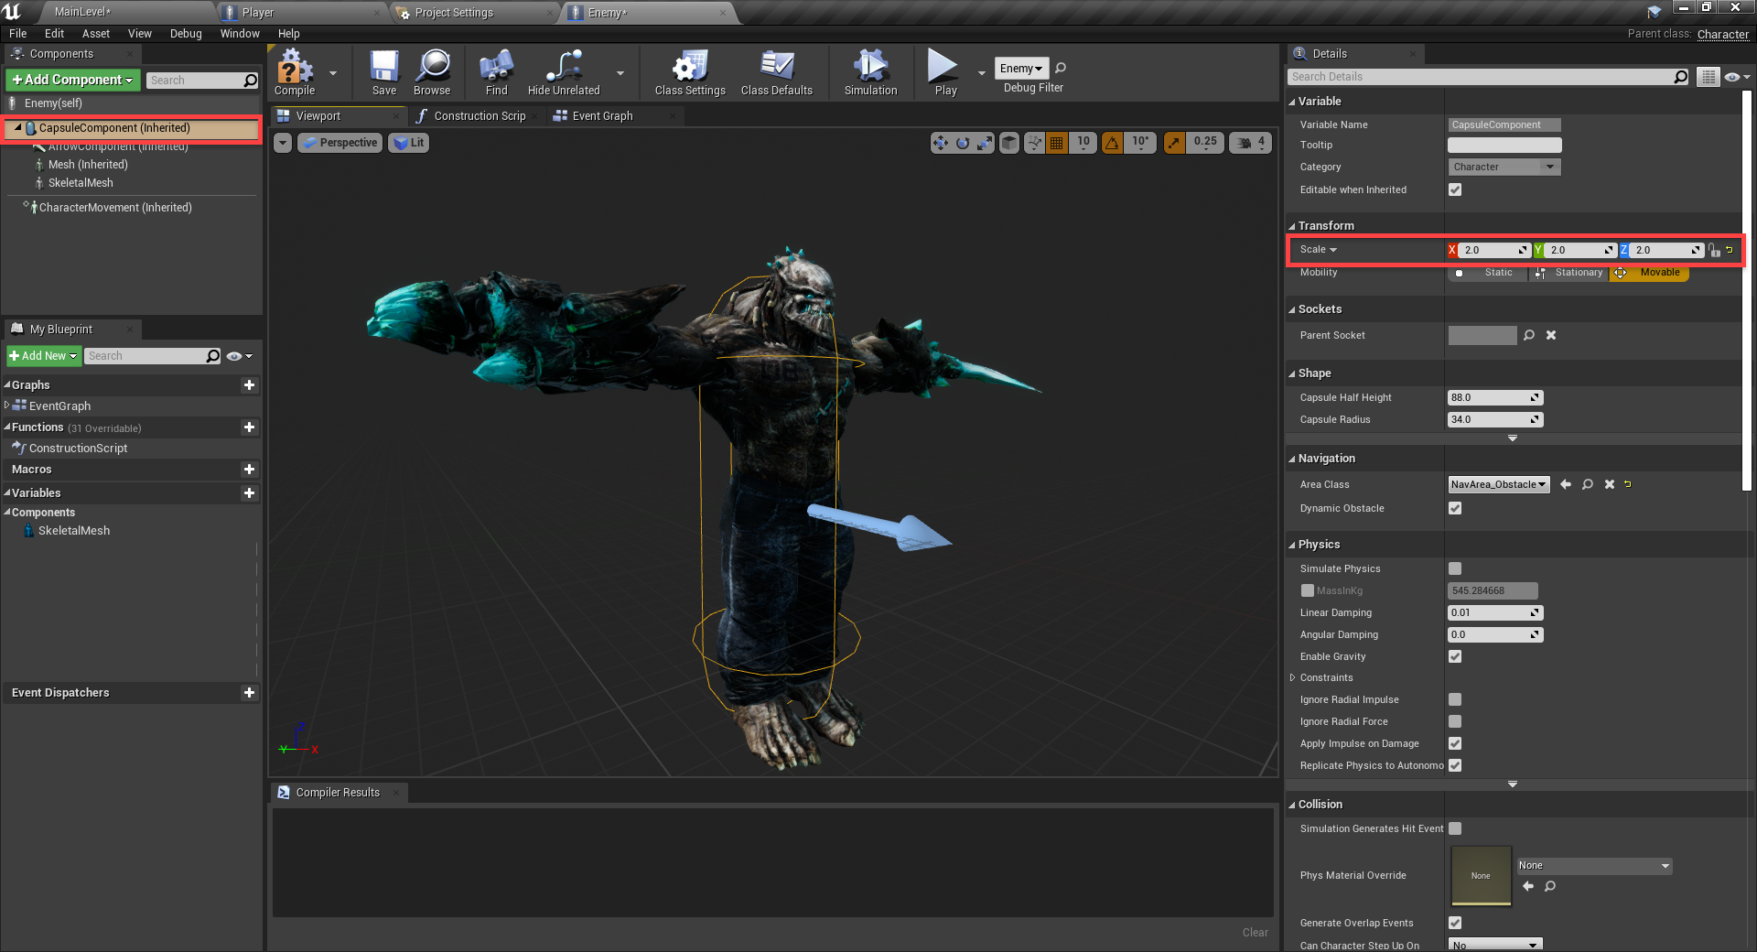Select the rotate gizmo mode
Screen dimensions: 1757x952
coord(963,143)
